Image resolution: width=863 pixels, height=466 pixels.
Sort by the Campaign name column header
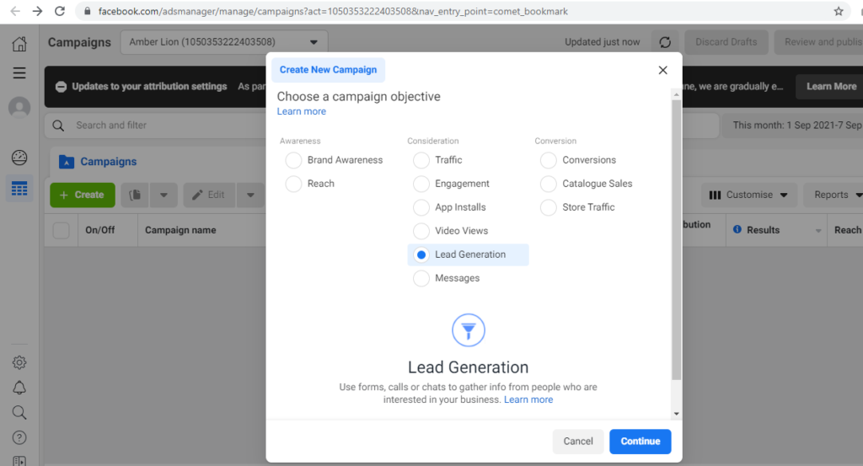tap(180, 230)
